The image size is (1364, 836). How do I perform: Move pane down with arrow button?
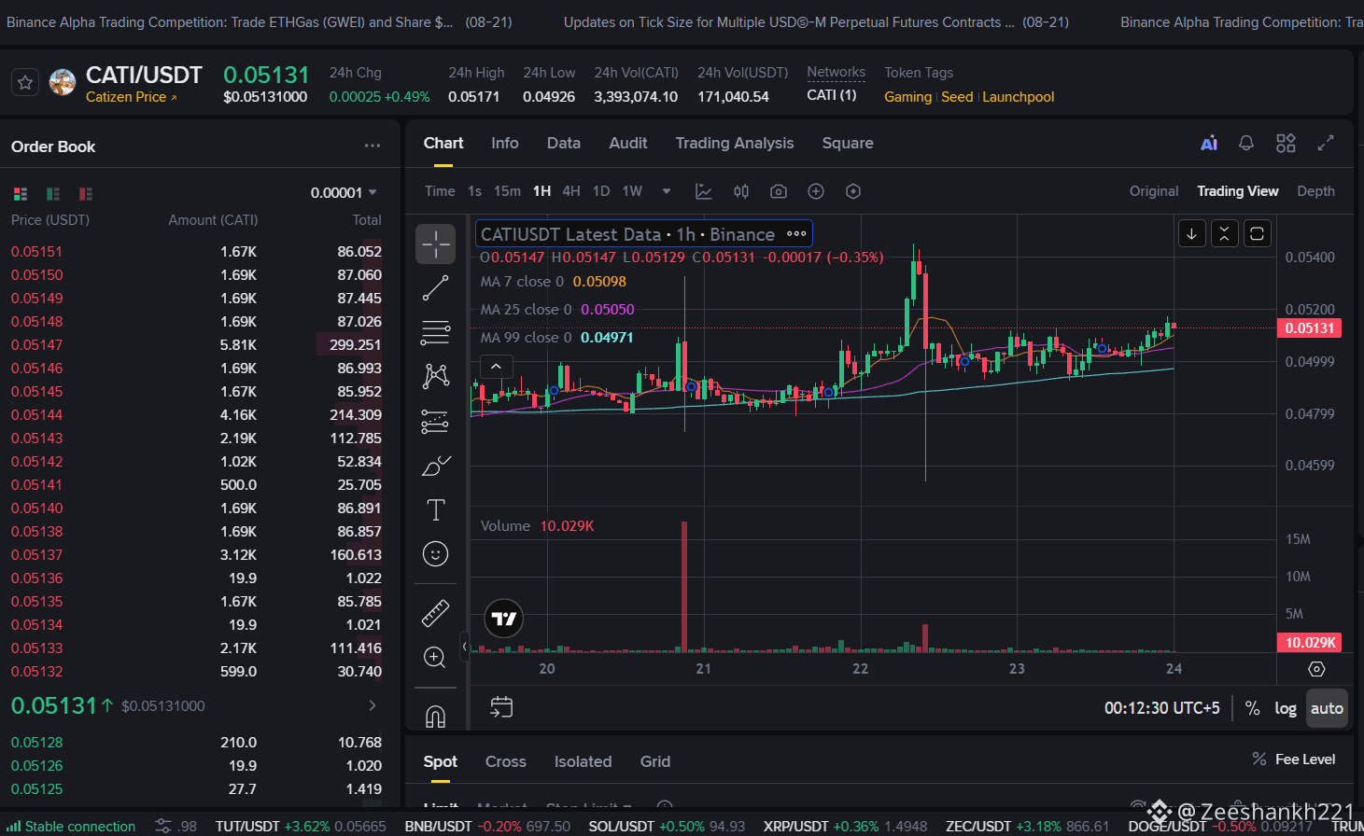(1191, 233)
